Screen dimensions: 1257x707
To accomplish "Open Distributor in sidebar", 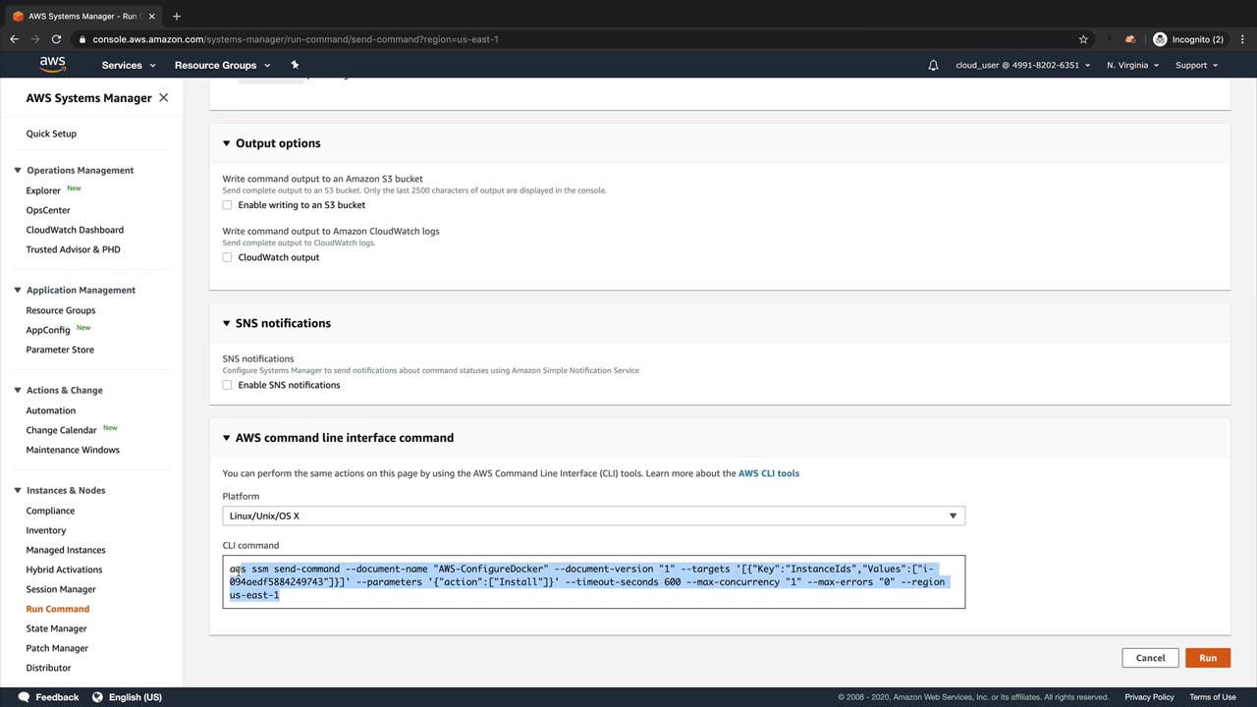I will click(x=48, y=668).
